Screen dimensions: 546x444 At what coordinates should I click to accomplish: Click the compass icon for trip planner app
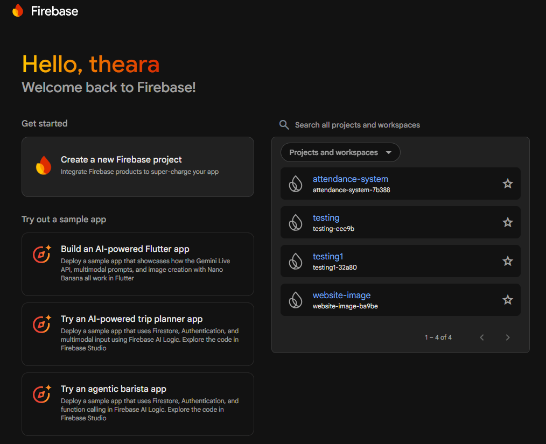42,324
